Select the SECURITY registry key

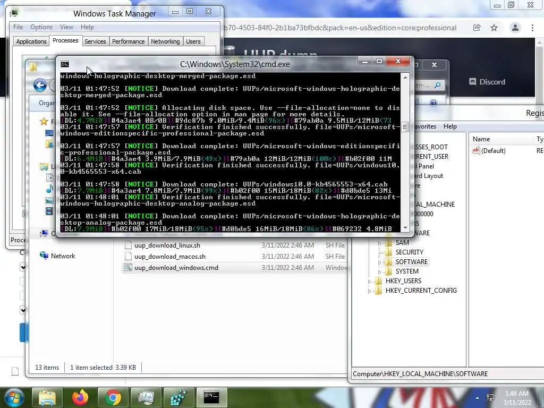click(x=410, y=252)
